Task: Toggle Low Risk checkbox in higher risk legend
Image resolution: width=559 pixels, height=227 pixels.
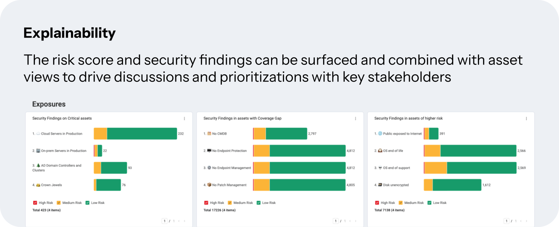Action: tap(429, 203)
